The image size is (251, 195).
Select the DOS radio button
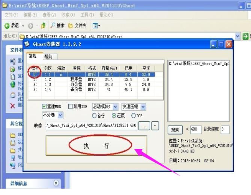(x=133, y=115)
